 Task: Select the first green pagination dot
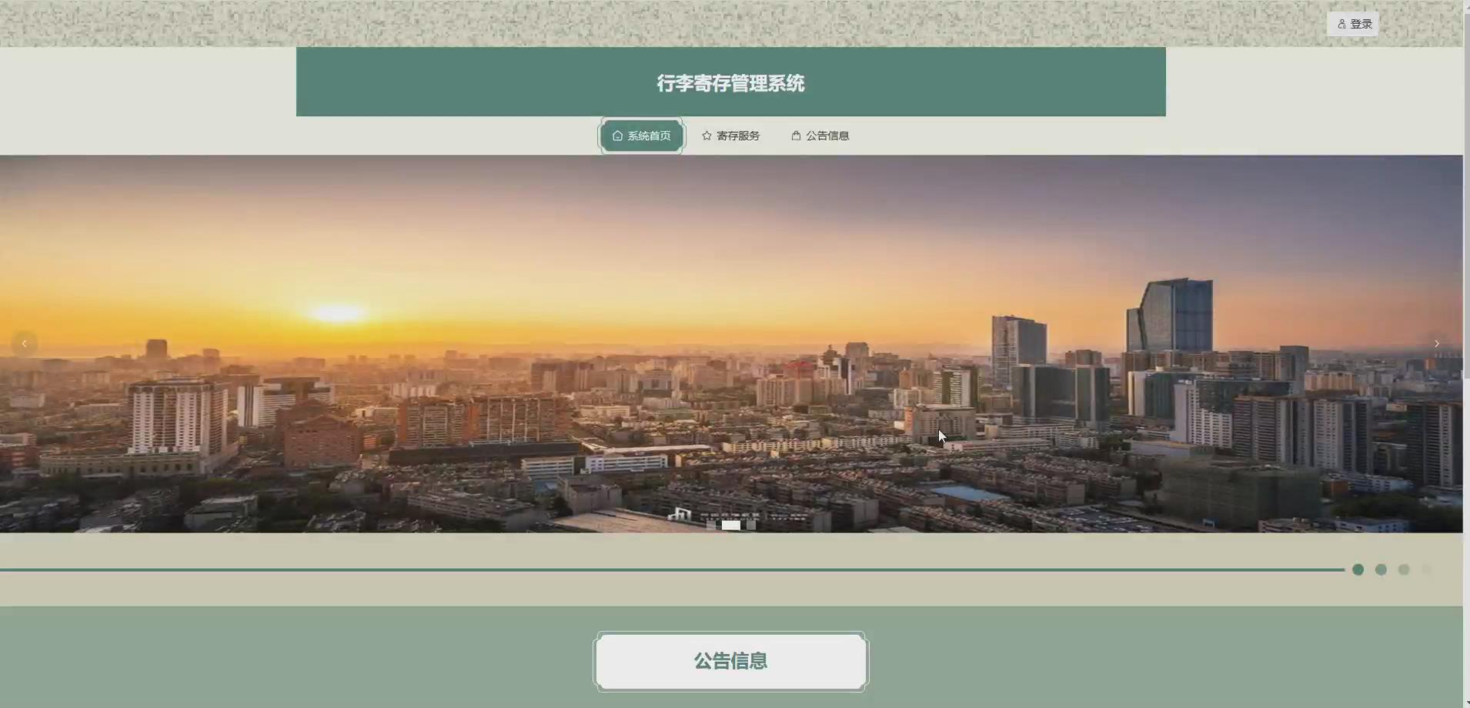[1358, 569]
